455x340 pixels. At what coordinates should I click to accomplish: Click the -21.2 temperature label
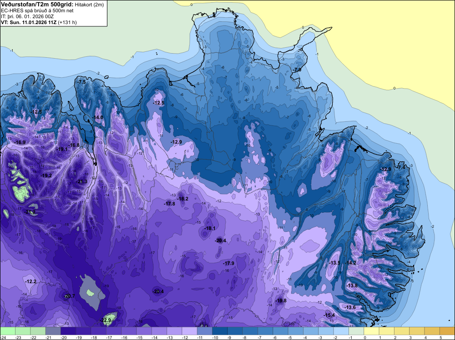pyautogui.click(x=30, y=212)
